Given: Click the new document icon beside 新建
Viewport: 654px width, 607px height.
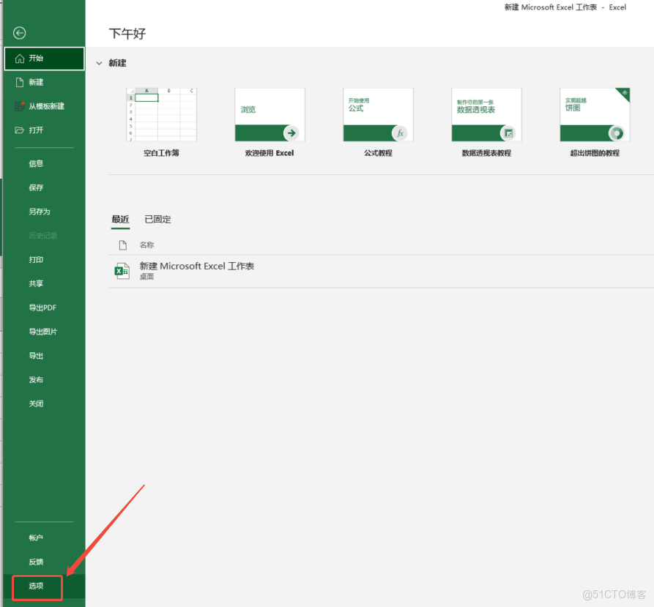Looking at the screenshot, I should coord(20,82).
